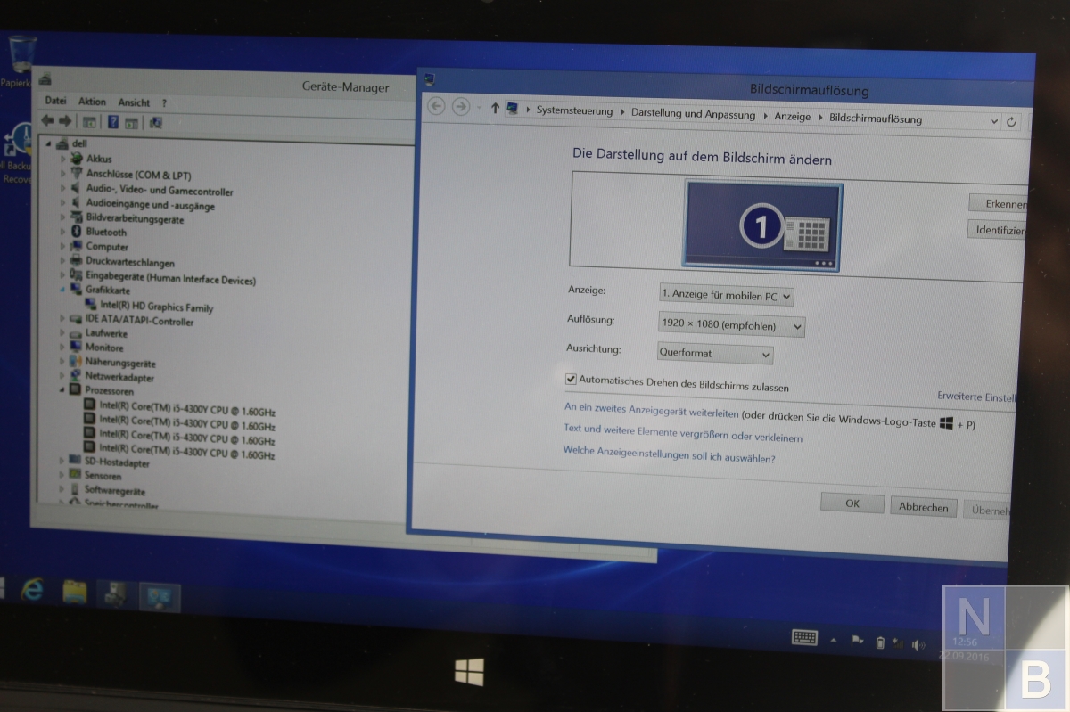Screen dimensions: 1070x712
Task: Open File Explorer folder icon on taskbar
Action: point(75,592)
